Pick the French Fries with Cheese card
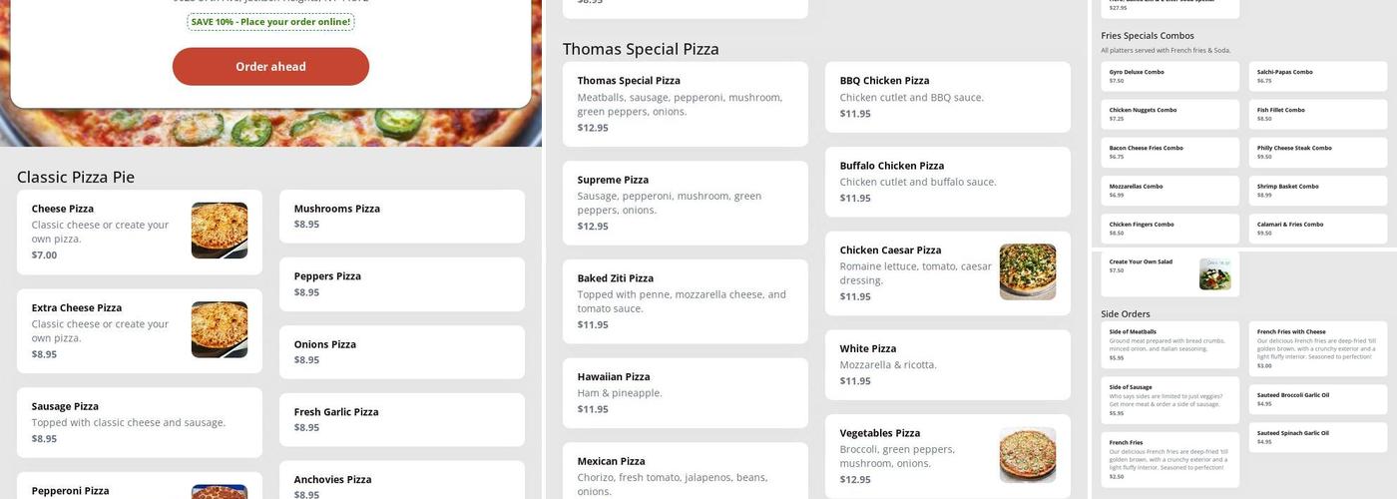The width and height of the screenshot is (1397, 499). click(1317, 344)
